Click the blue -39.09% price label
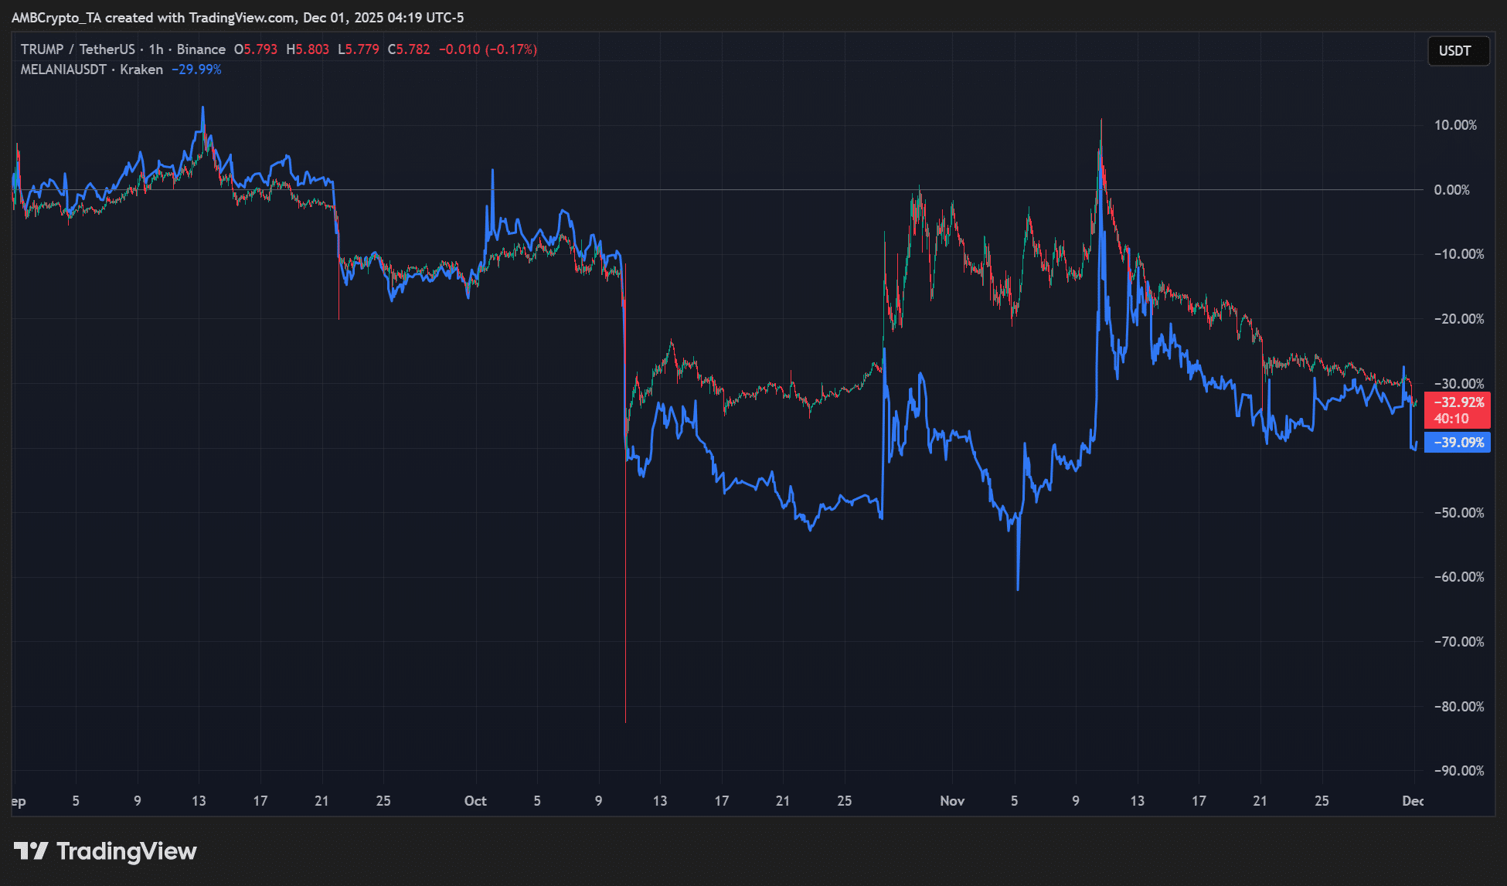Image resolution: width=1507 pixels, height=886 pixels. coord(1458,443)
